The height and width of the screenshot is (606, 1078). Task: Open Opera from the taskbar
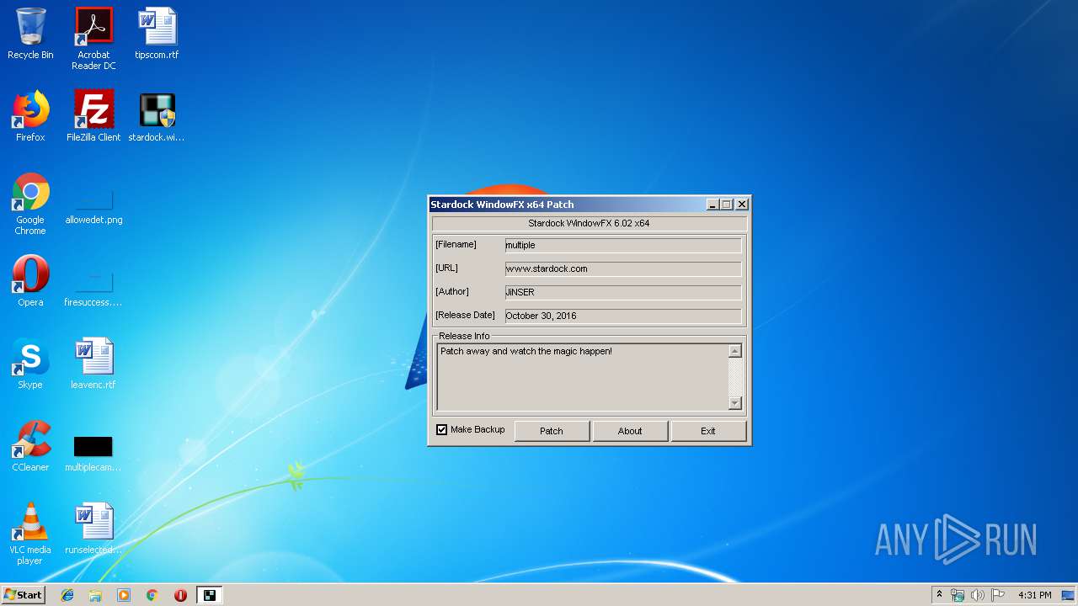180,595
